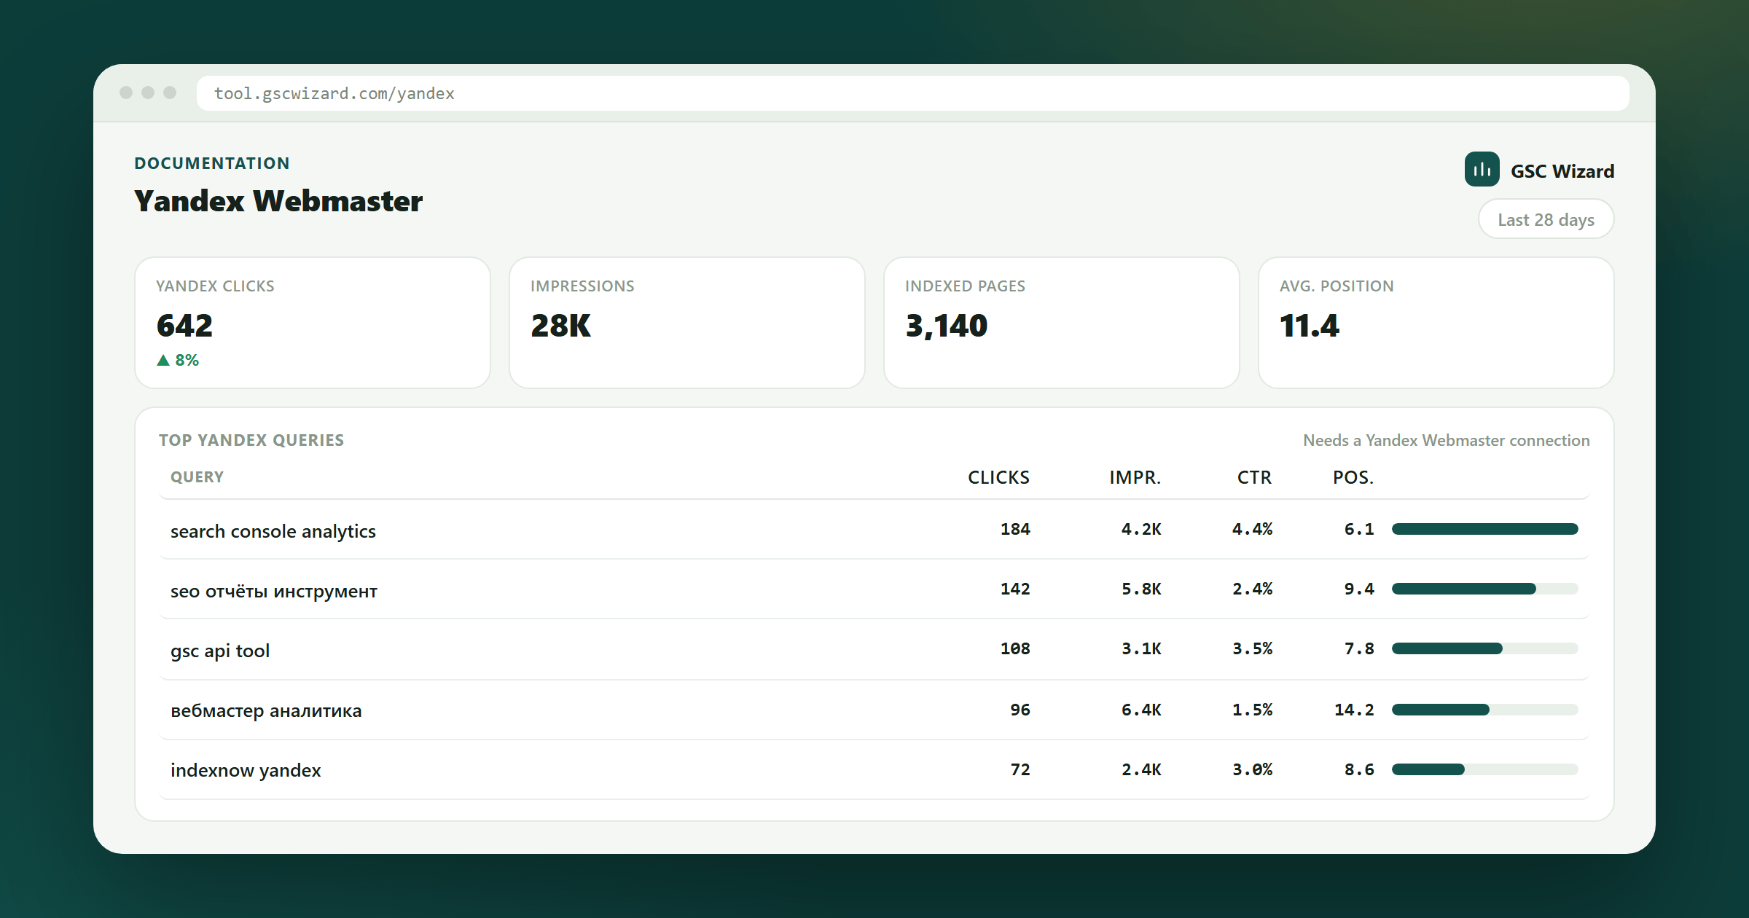Select the query 'gsc api tool'
Screen dimensions: 1749x918
[x=220, y=651]
